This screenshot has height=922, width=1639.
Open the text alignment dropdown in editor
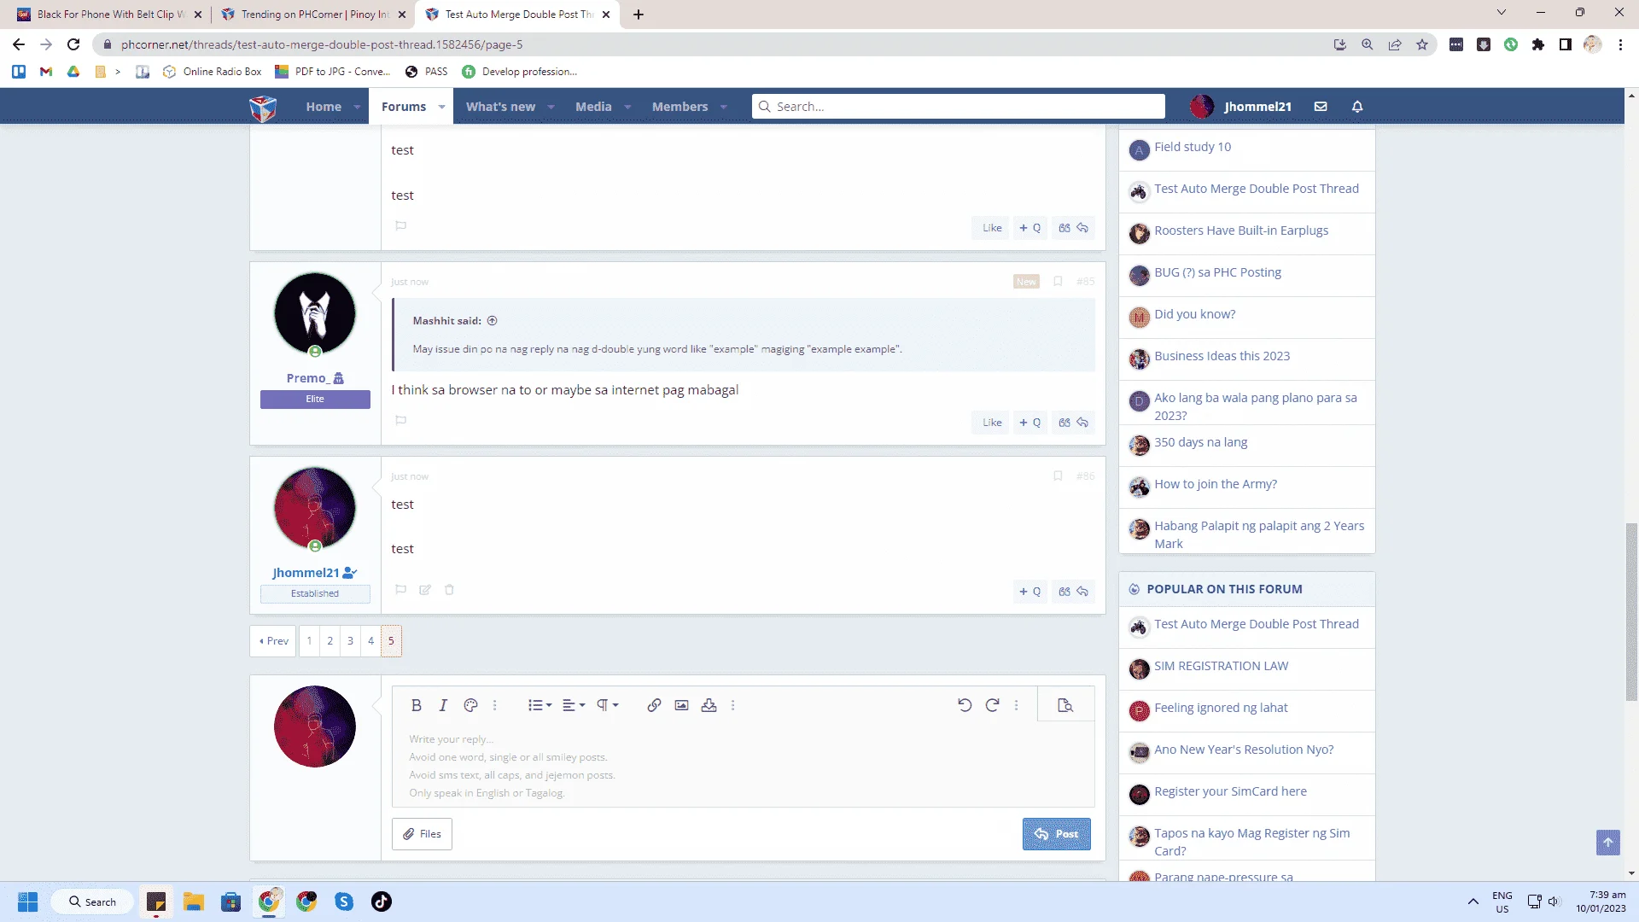point(574,705)
